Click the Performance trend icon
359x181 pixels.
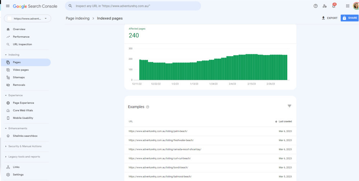tap(8, 37)
